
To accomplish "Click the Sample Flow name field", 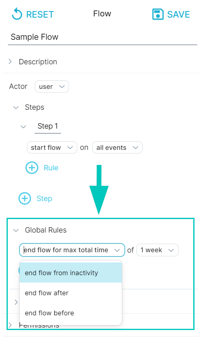I will click(x=103, y=37).
